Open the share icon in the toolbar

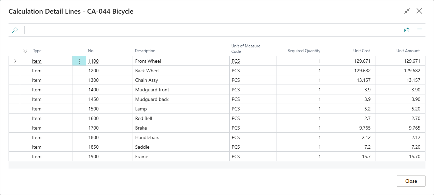tap(407, 30)
